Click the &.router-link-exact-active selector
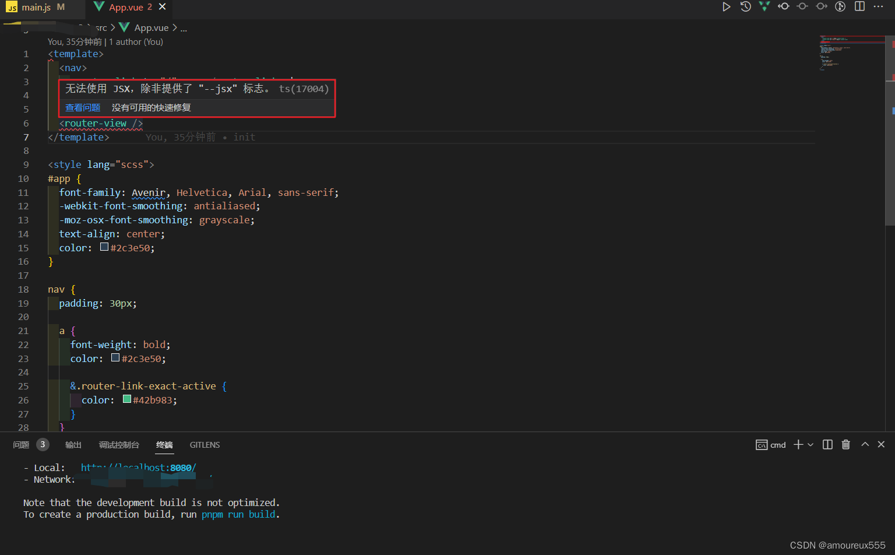The height and width of the screenshot is (555, 895). pyautogui.click(x=143, y=387)
